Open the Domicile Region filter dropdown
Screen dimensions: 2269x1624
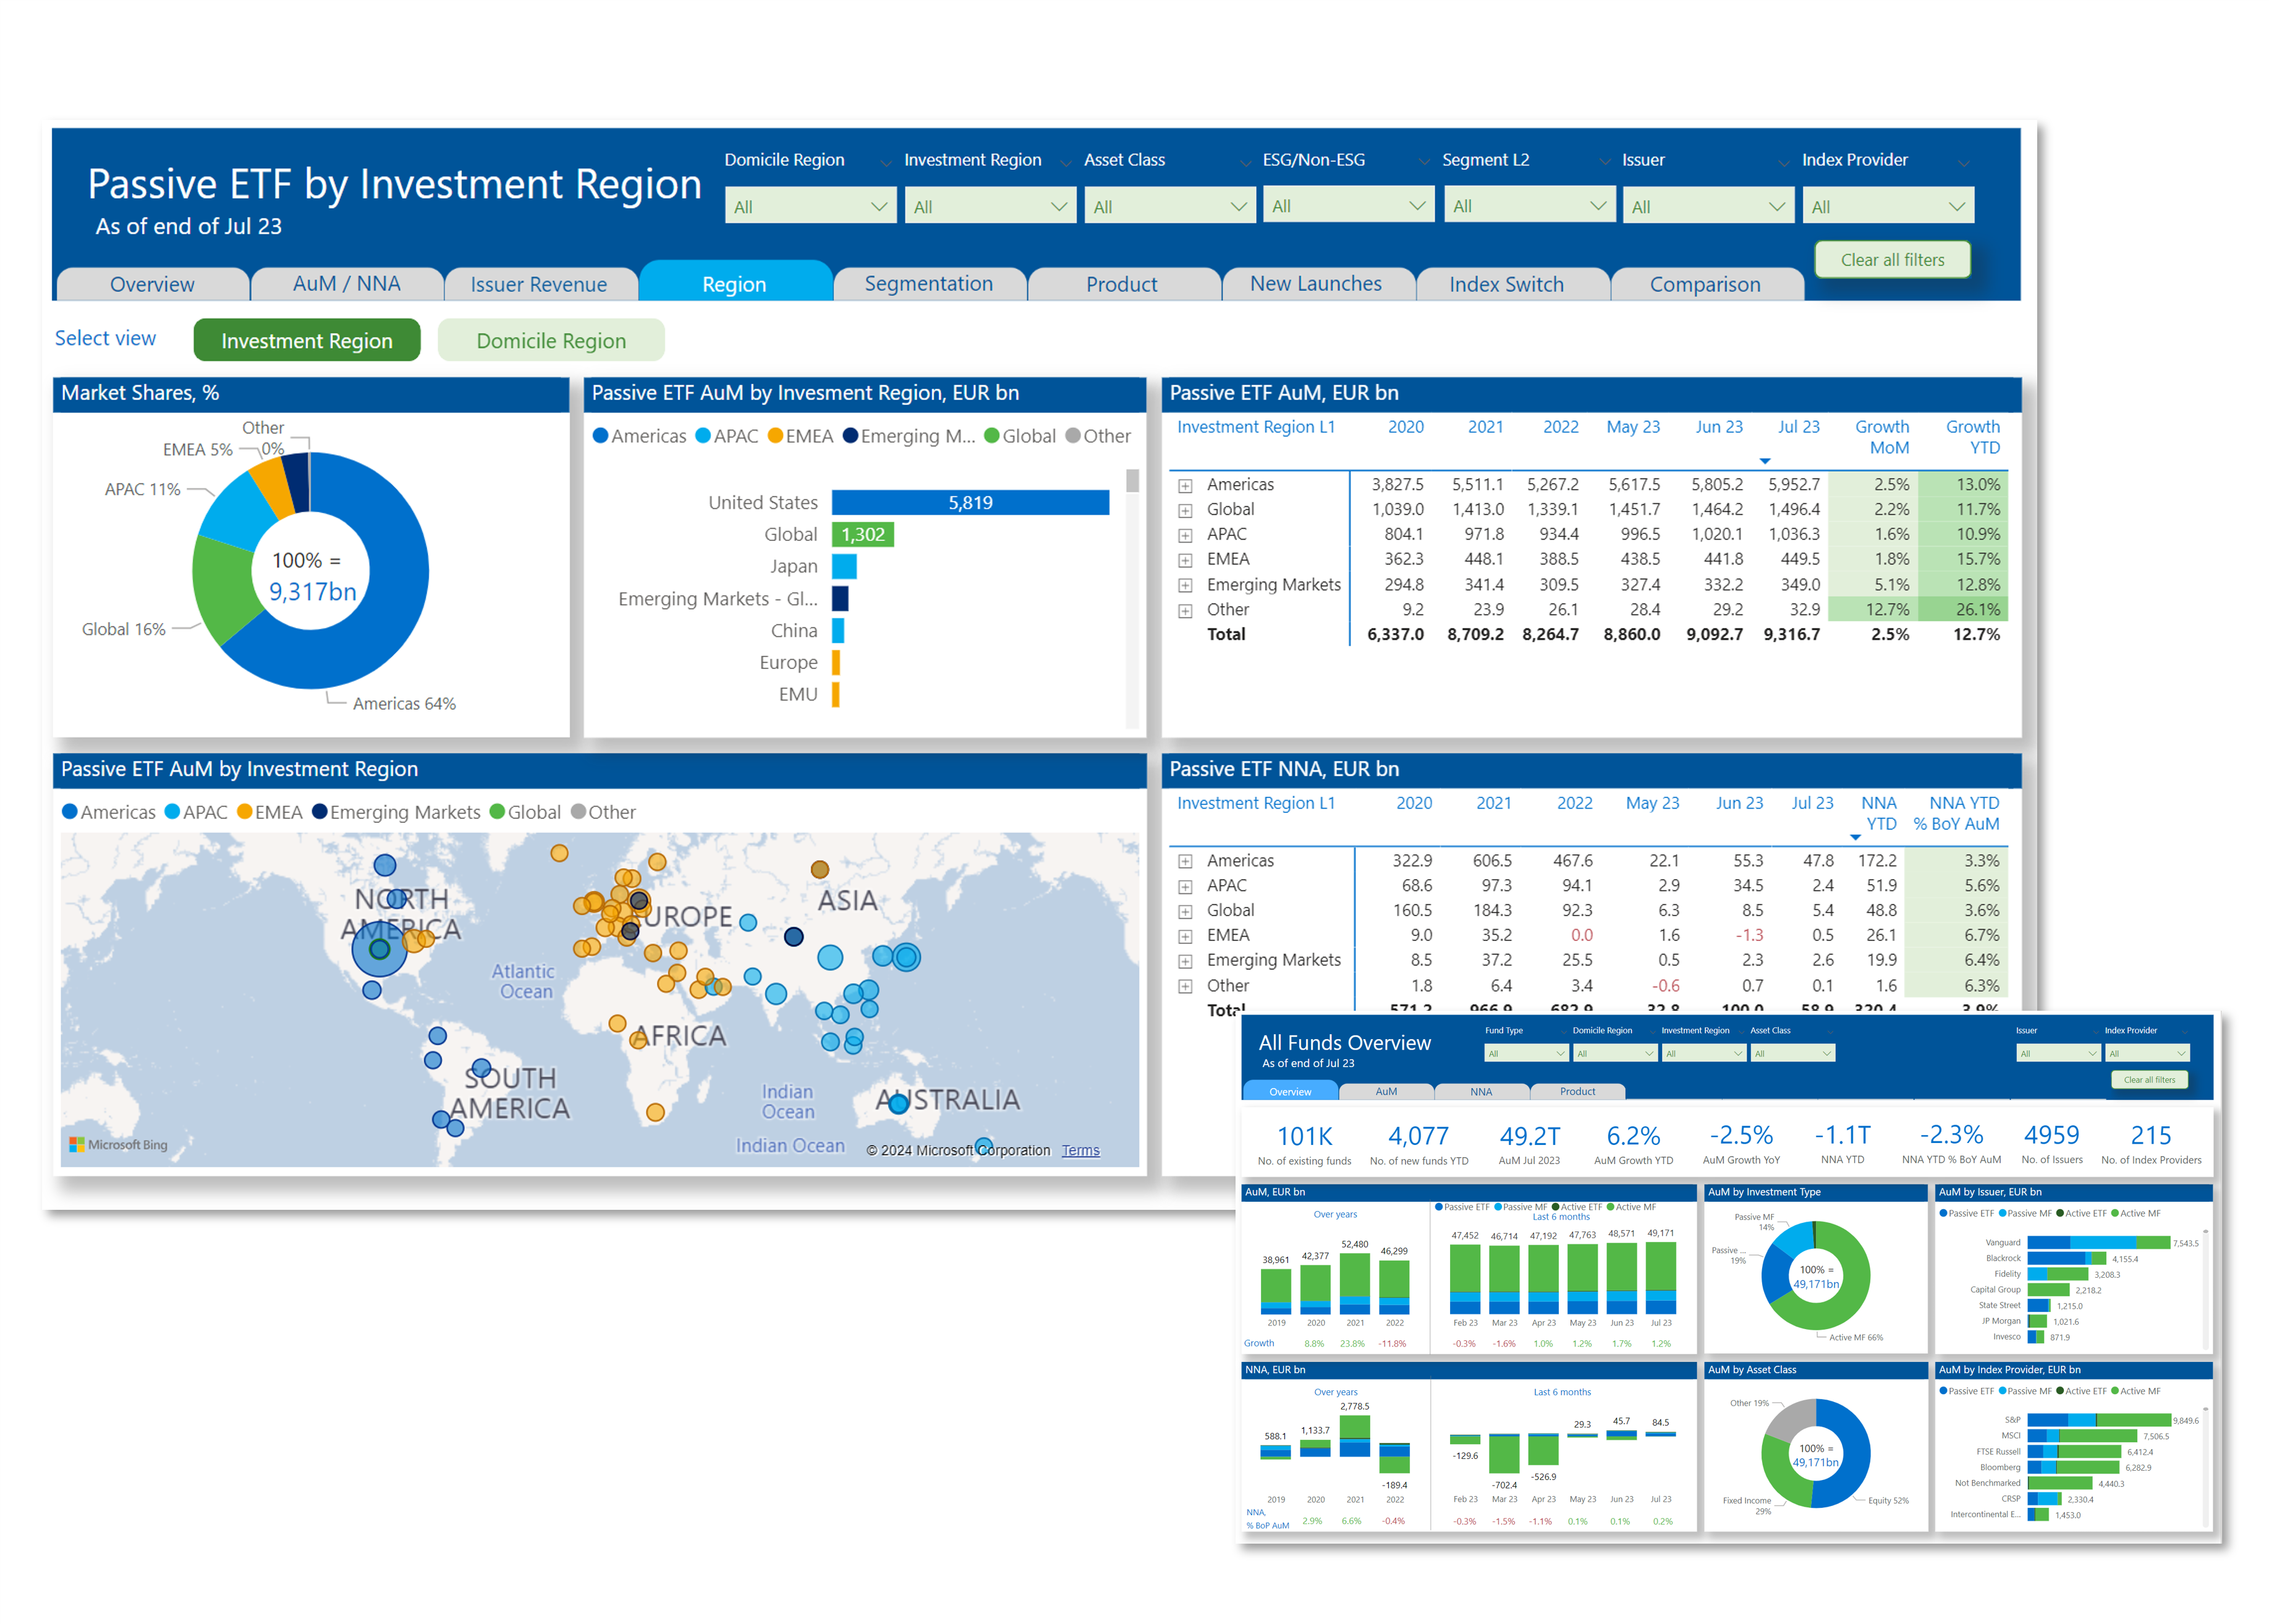click(x=810, y=207)
